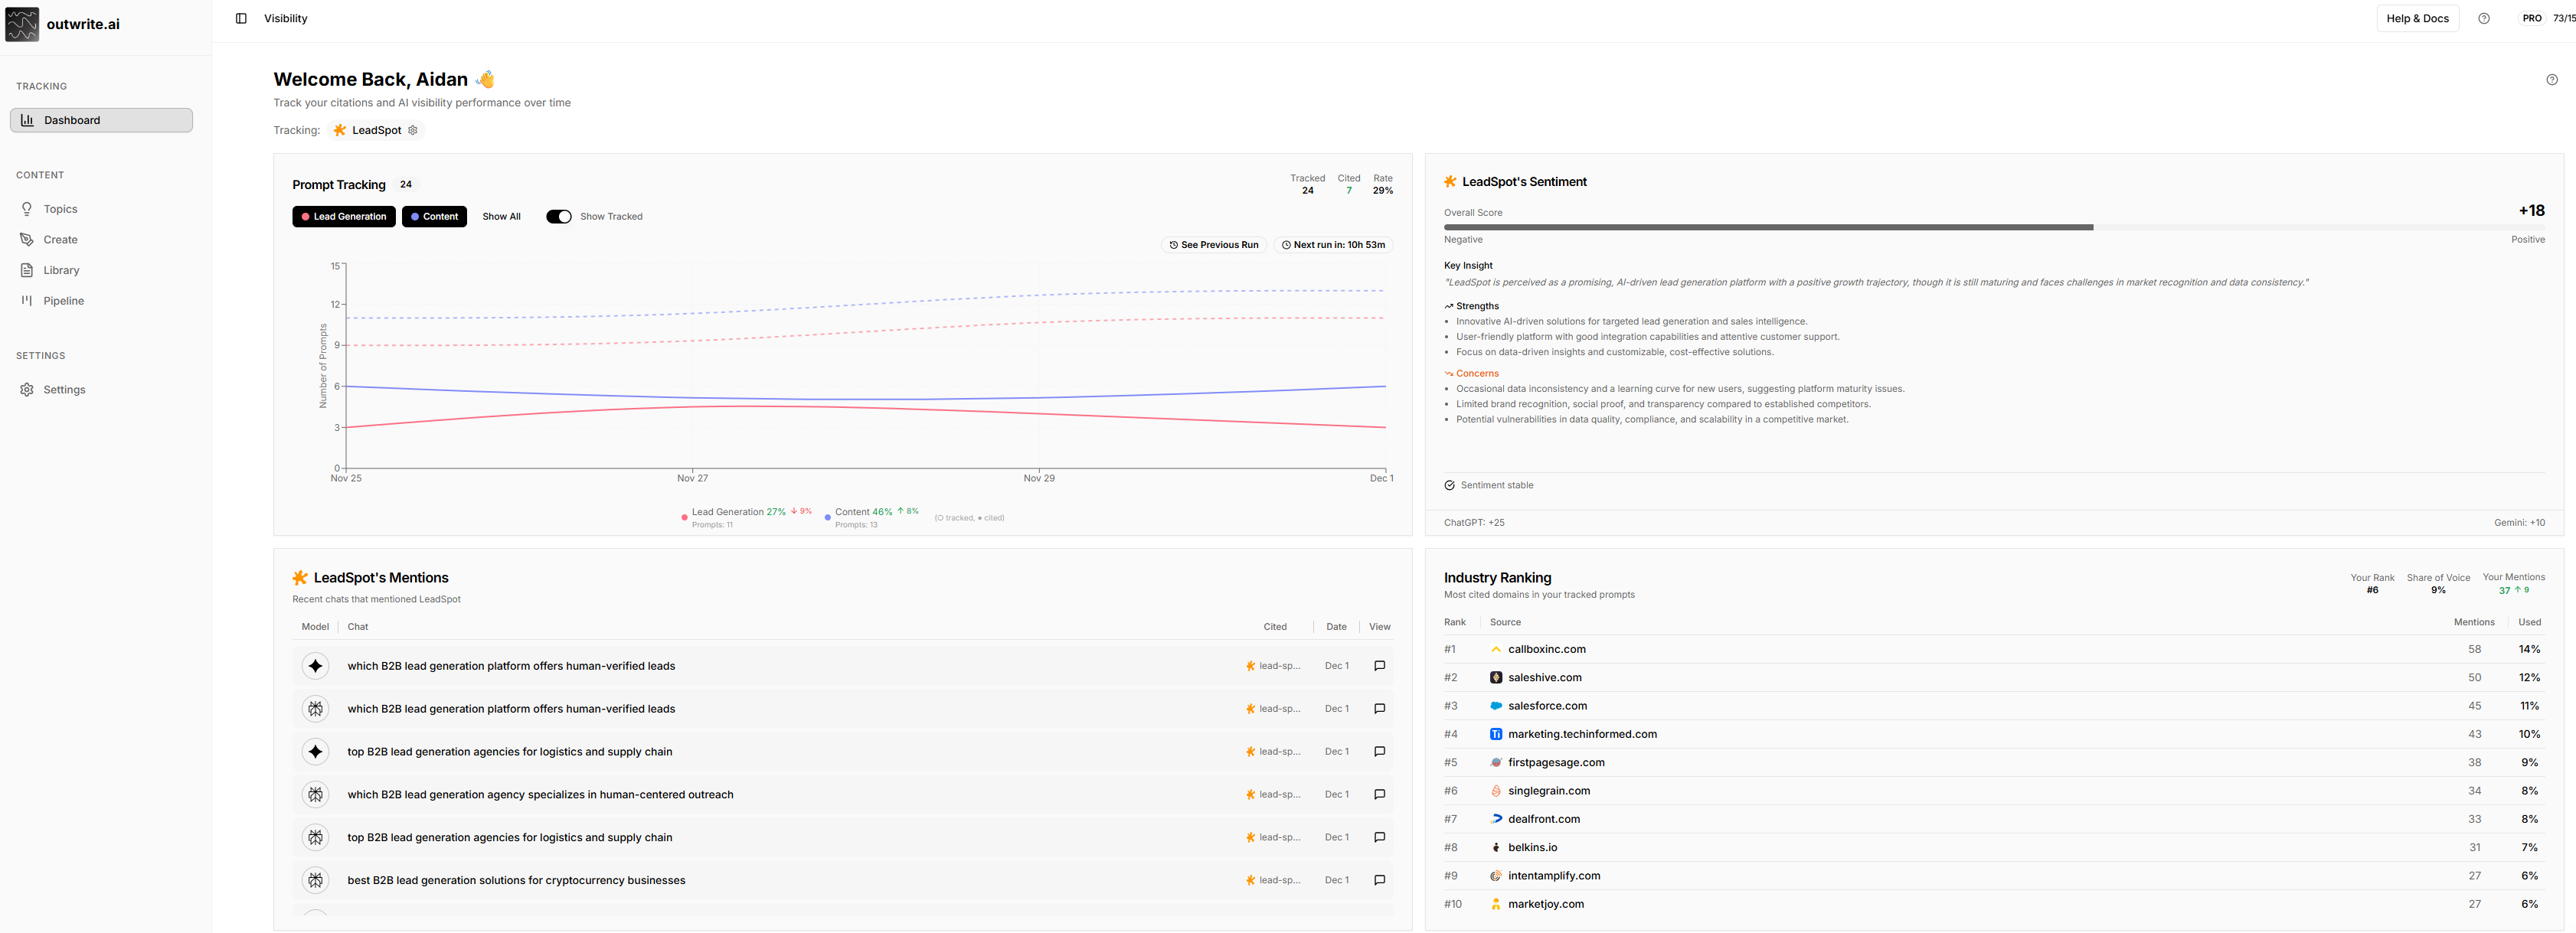Open the Library menu item
The height and width of the screenshot is (933, 2576).
[61, 270]
